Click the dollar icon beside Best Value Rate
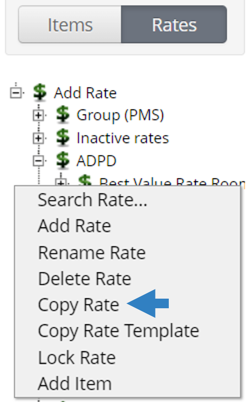 [x=85, y=180]
